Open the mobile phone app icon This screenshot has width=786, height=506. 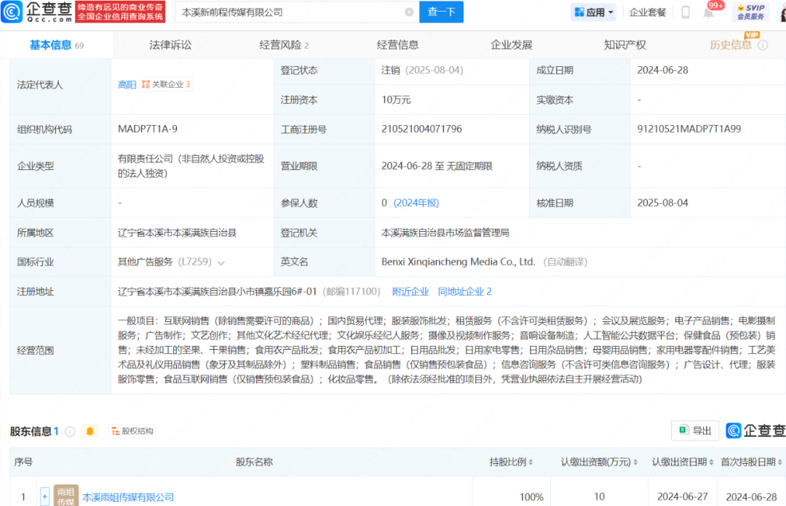[685, 12]
